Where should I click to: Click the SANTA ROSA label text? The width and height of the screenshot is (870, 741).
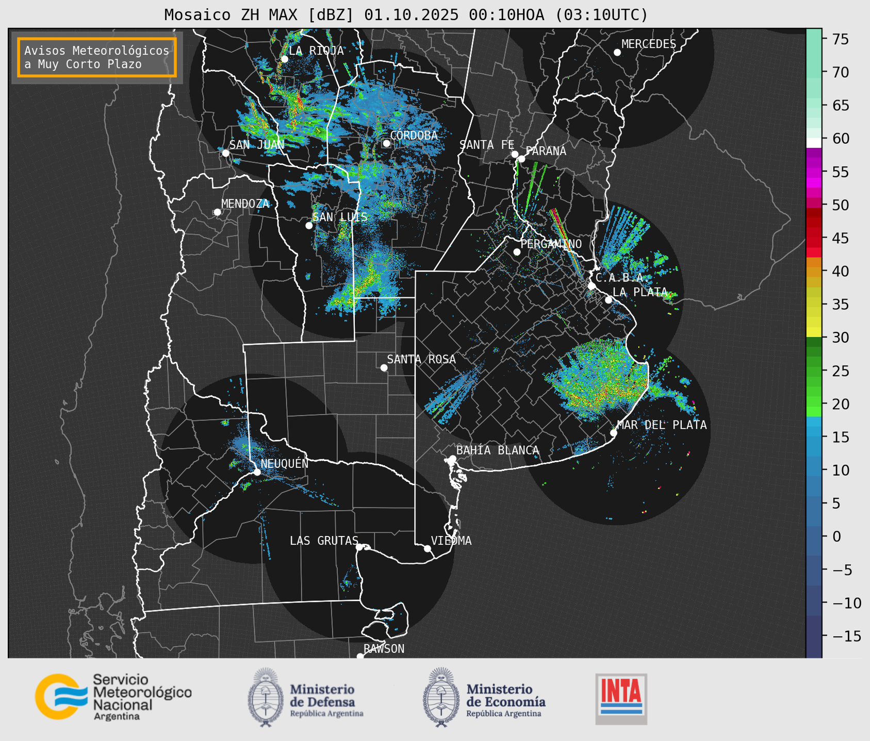tap(422, 359)
